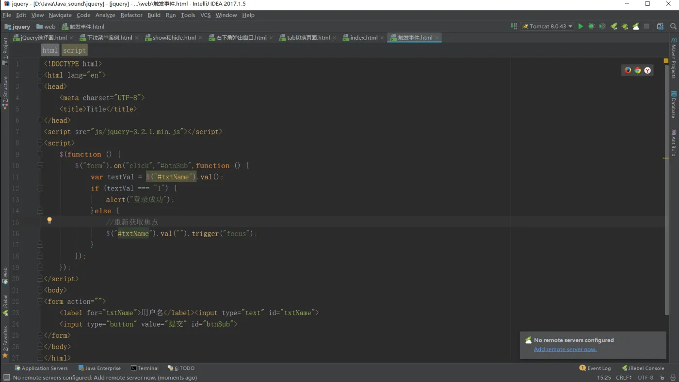Open the Structure tool window on left
The image size is (679, 382).
coord(5,92)
